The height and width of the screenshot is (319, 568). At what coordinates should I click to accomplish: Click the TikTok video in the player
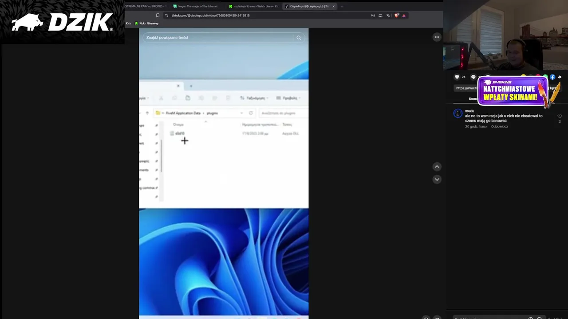(224, 173)
